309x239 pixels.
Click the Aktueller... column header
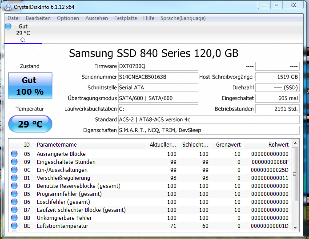[x=163, y=145]
